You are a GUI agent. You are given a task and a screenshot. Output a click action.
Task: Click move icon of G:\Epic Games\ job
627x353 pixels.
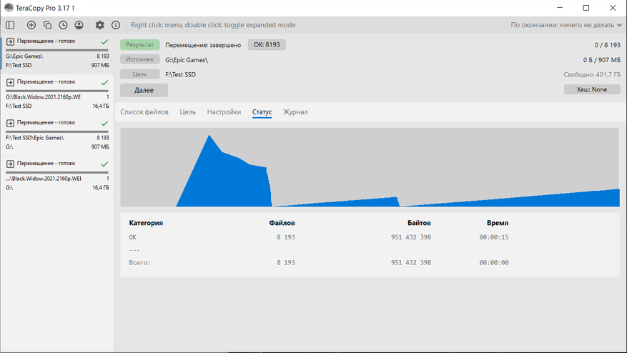[x=11, y=41]
